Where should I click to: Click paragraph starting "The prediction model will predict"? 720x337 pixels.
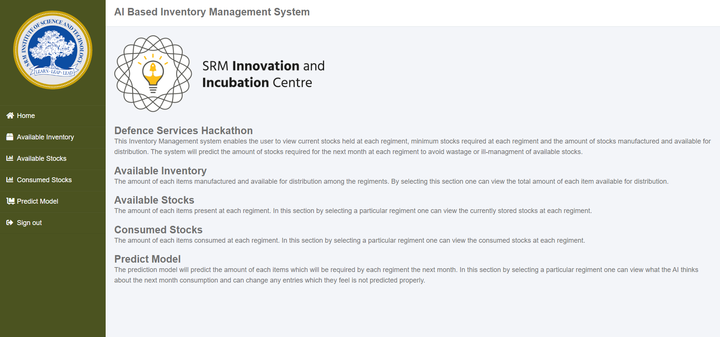[x=406, y=275]
